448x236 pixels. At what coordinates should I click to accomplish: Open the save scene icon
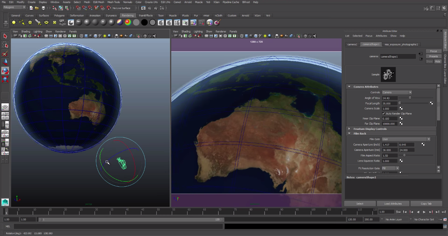[x=43, y=8]
